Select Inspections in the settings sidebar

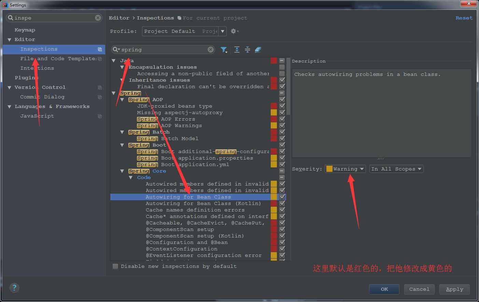(54, 49)
